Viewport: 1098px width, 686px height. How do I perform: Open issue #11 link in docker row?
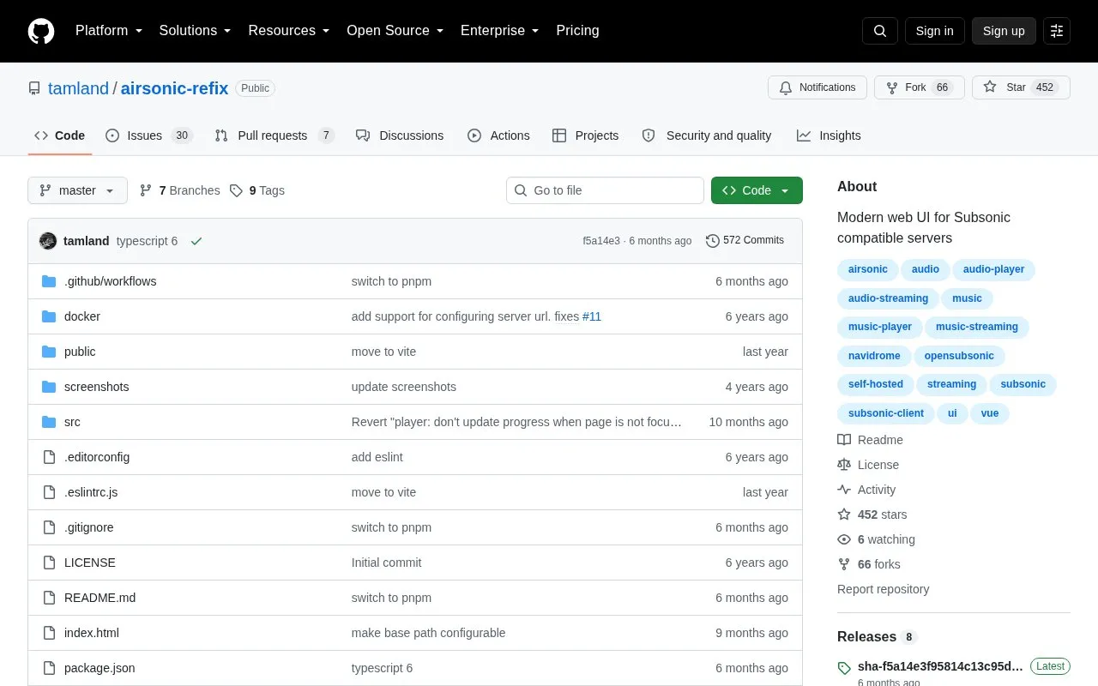click(x=592, y=316)
